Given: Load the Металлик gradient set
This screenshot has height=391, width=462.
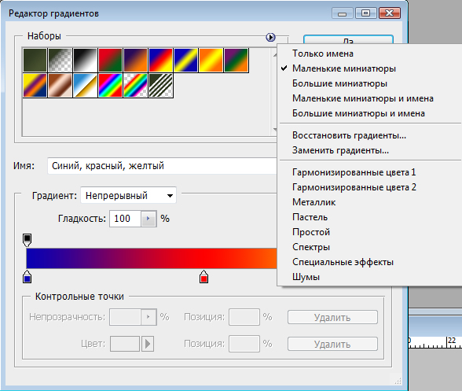Looking at the screenshot, I should point(313,202).
